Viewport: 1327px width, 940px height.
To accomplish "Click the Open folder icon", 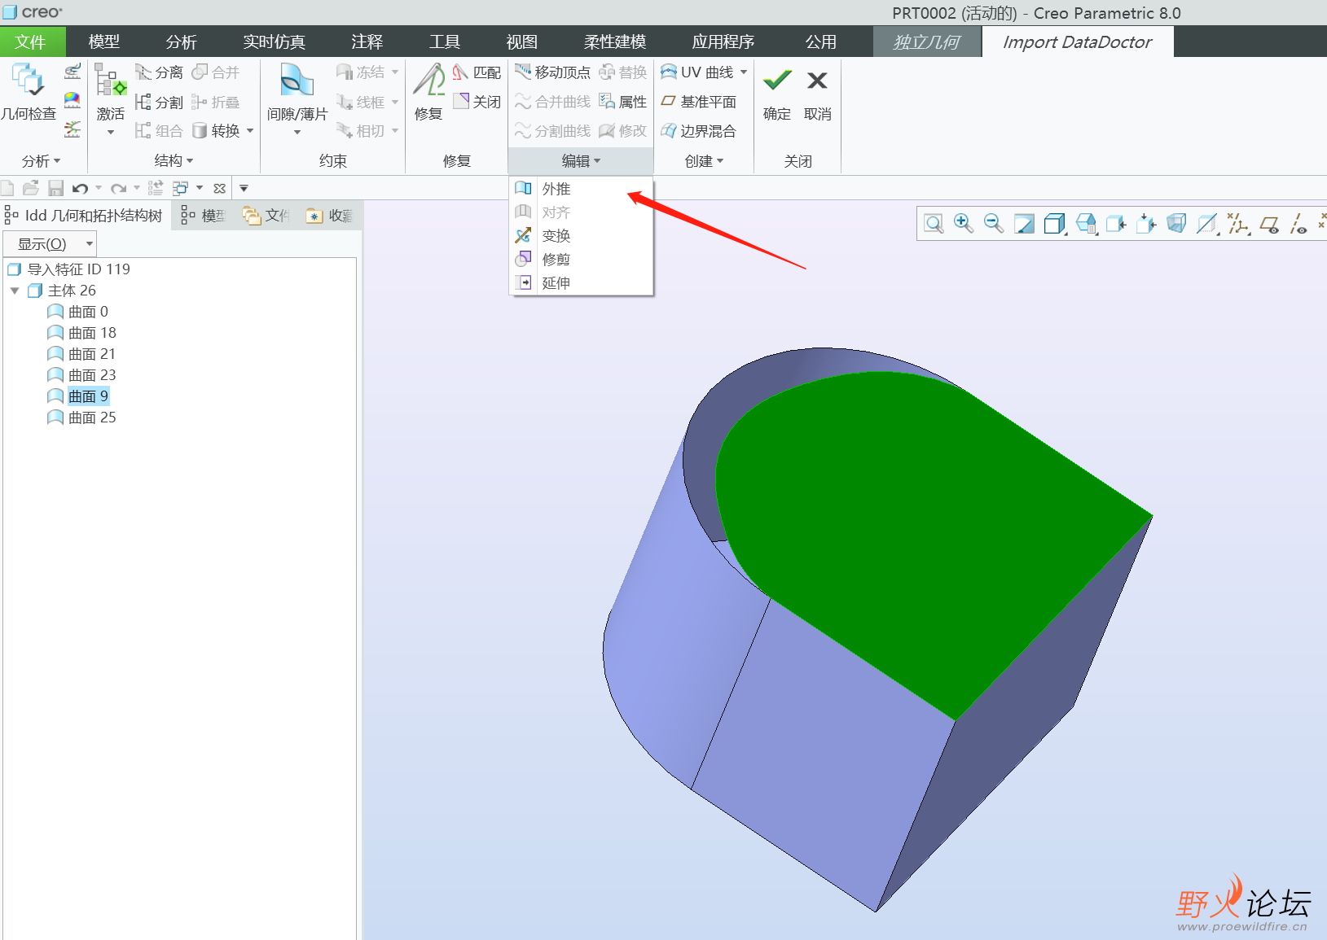I will [x=31, y=189].
